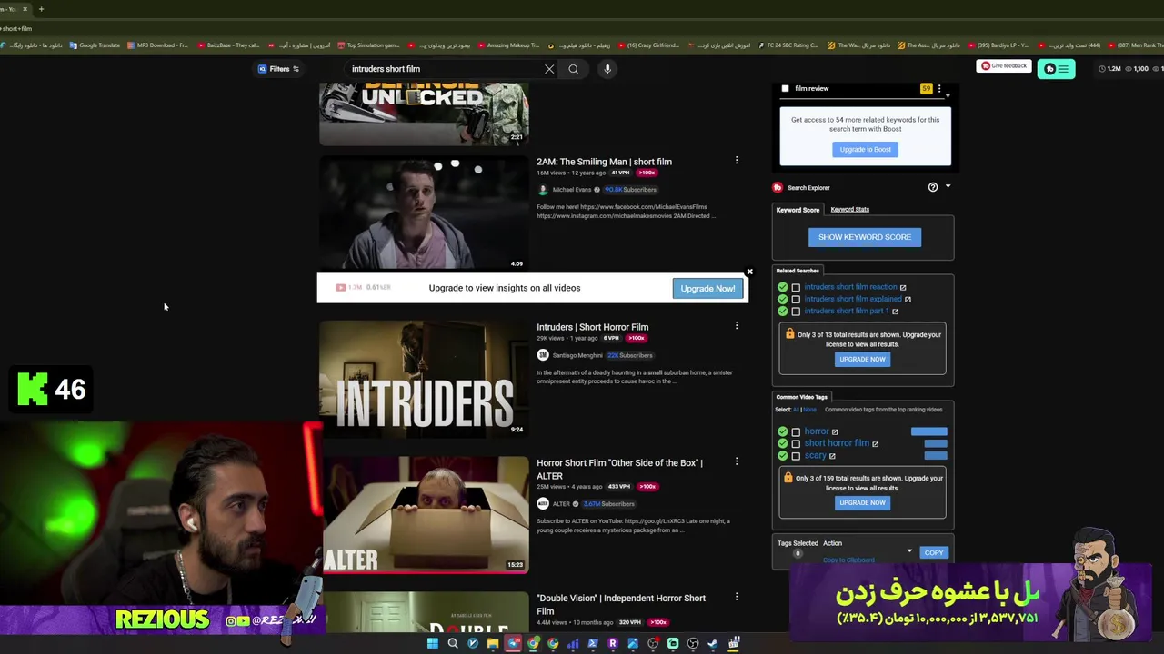The height and width of the screenshot is (654, 1164).
Task: Open Steam from the taskbar
Action: click(x=712, y=643)
